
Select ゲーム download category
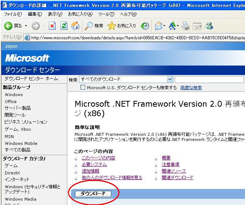[x=11, y=165]
